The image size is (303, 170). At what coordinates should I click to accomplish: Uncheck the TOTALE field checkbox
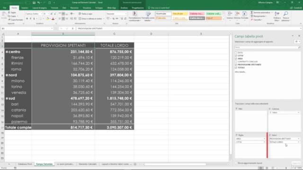(x=236, y=68)
